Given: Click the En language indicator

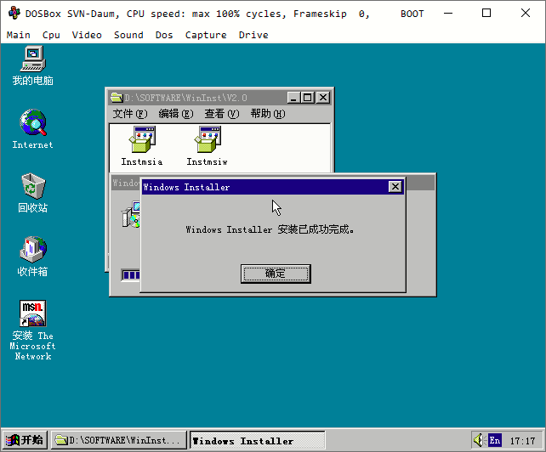Looking at the screenshot, I should 495,440.
